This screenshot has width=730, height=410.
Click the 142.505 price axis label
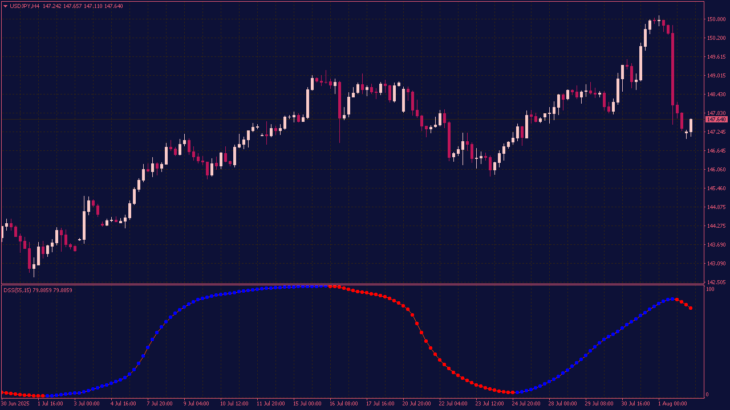(716, 282)
